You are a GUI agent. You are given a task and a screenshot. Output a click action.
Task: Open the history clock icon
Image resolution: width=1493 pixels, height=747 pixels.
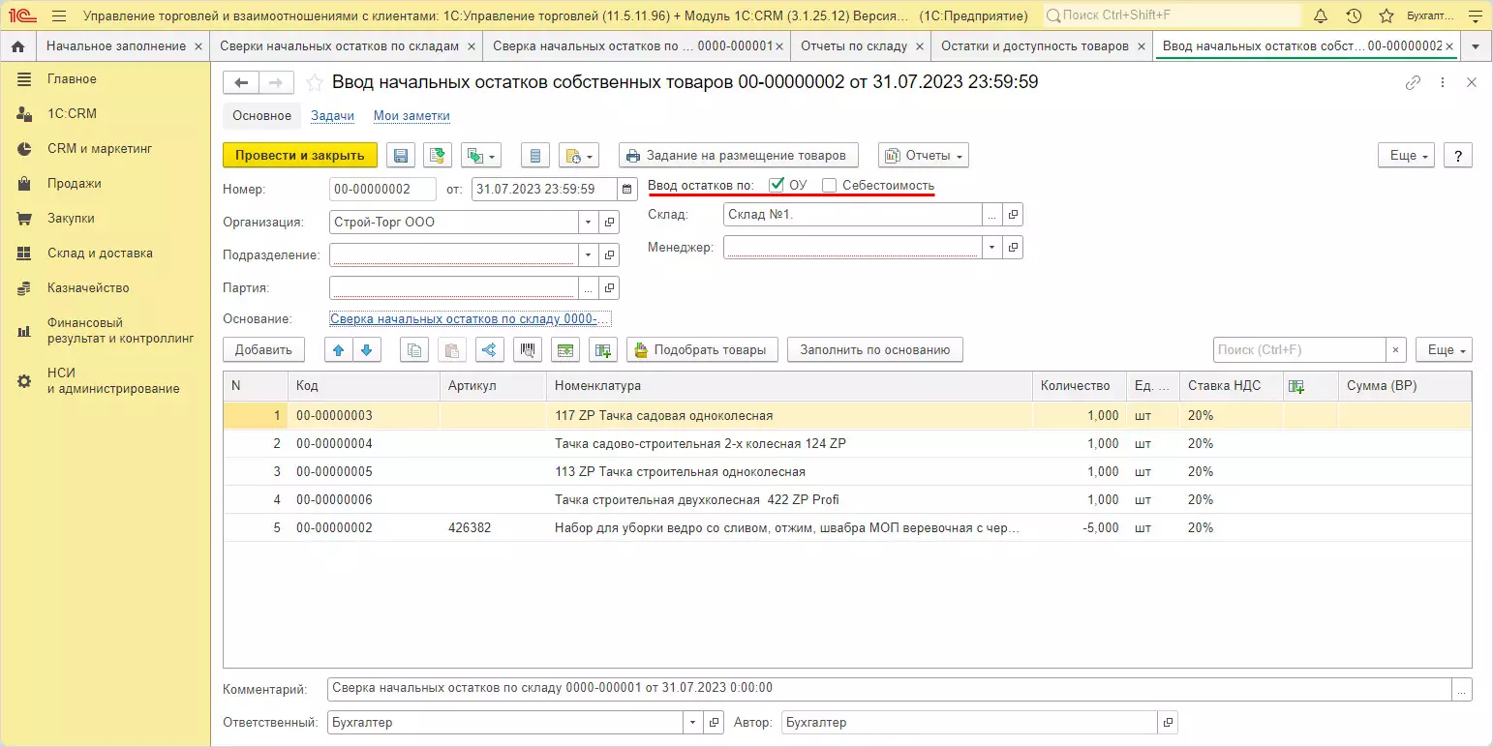1354,16
